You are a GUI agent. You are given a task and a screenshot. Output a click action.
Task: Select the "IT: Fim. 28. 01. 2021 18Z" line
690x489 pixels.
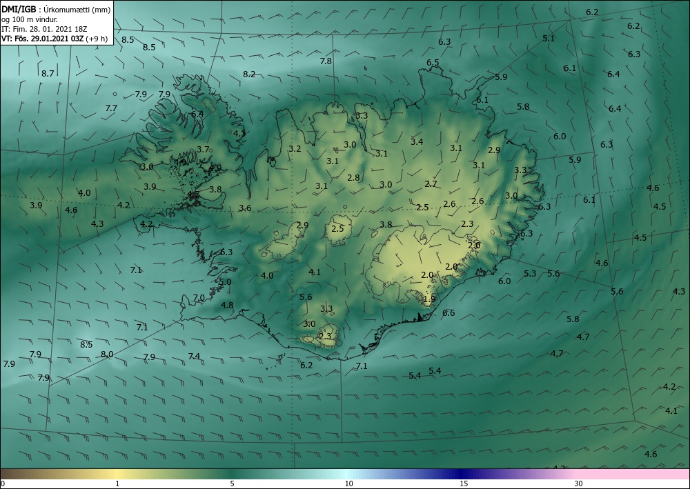click(x=44, y=29)
